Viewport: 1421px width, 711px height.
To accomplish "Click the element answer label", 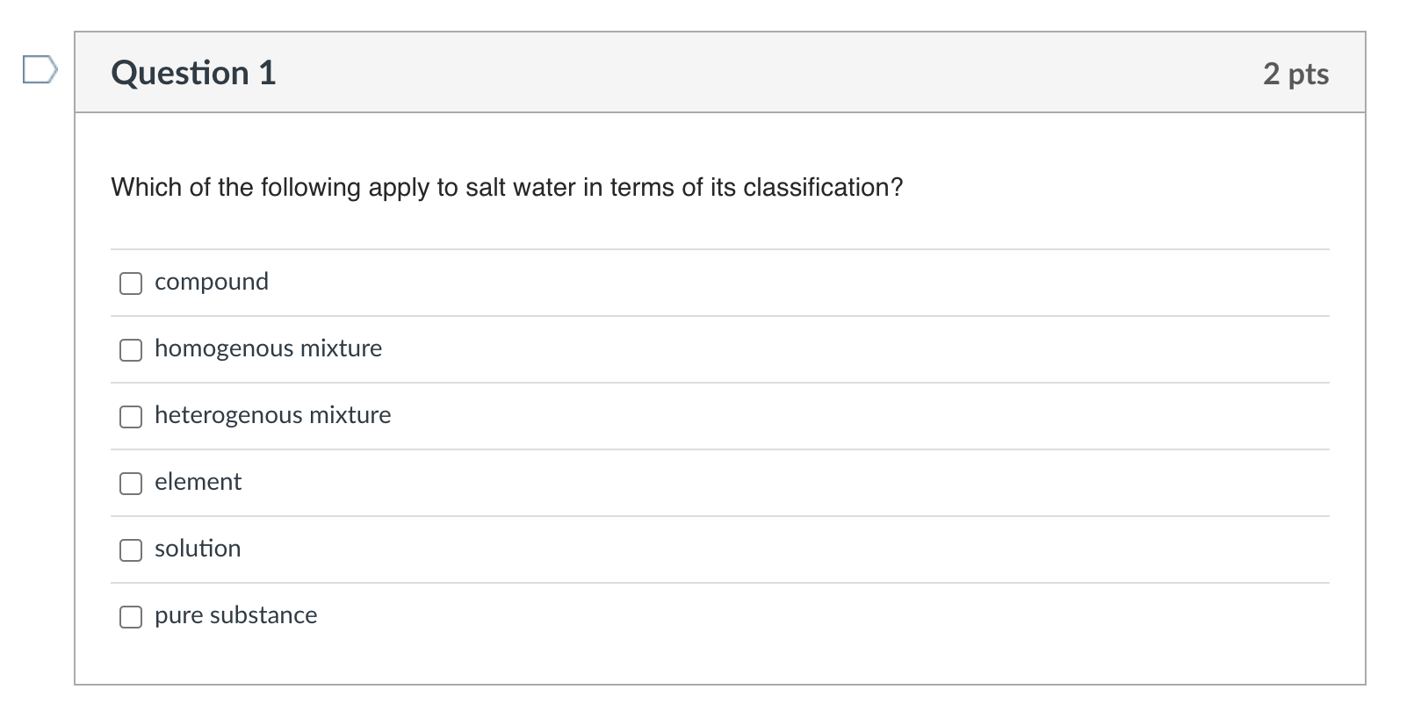I will click(198, 482).
